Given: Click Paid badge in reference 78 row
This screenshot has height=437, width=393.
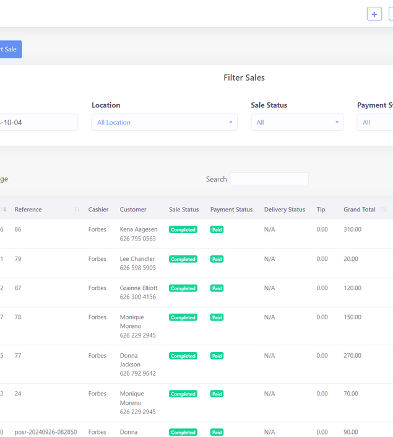Looking at the screenshot, I should click(x=217, y=317).
